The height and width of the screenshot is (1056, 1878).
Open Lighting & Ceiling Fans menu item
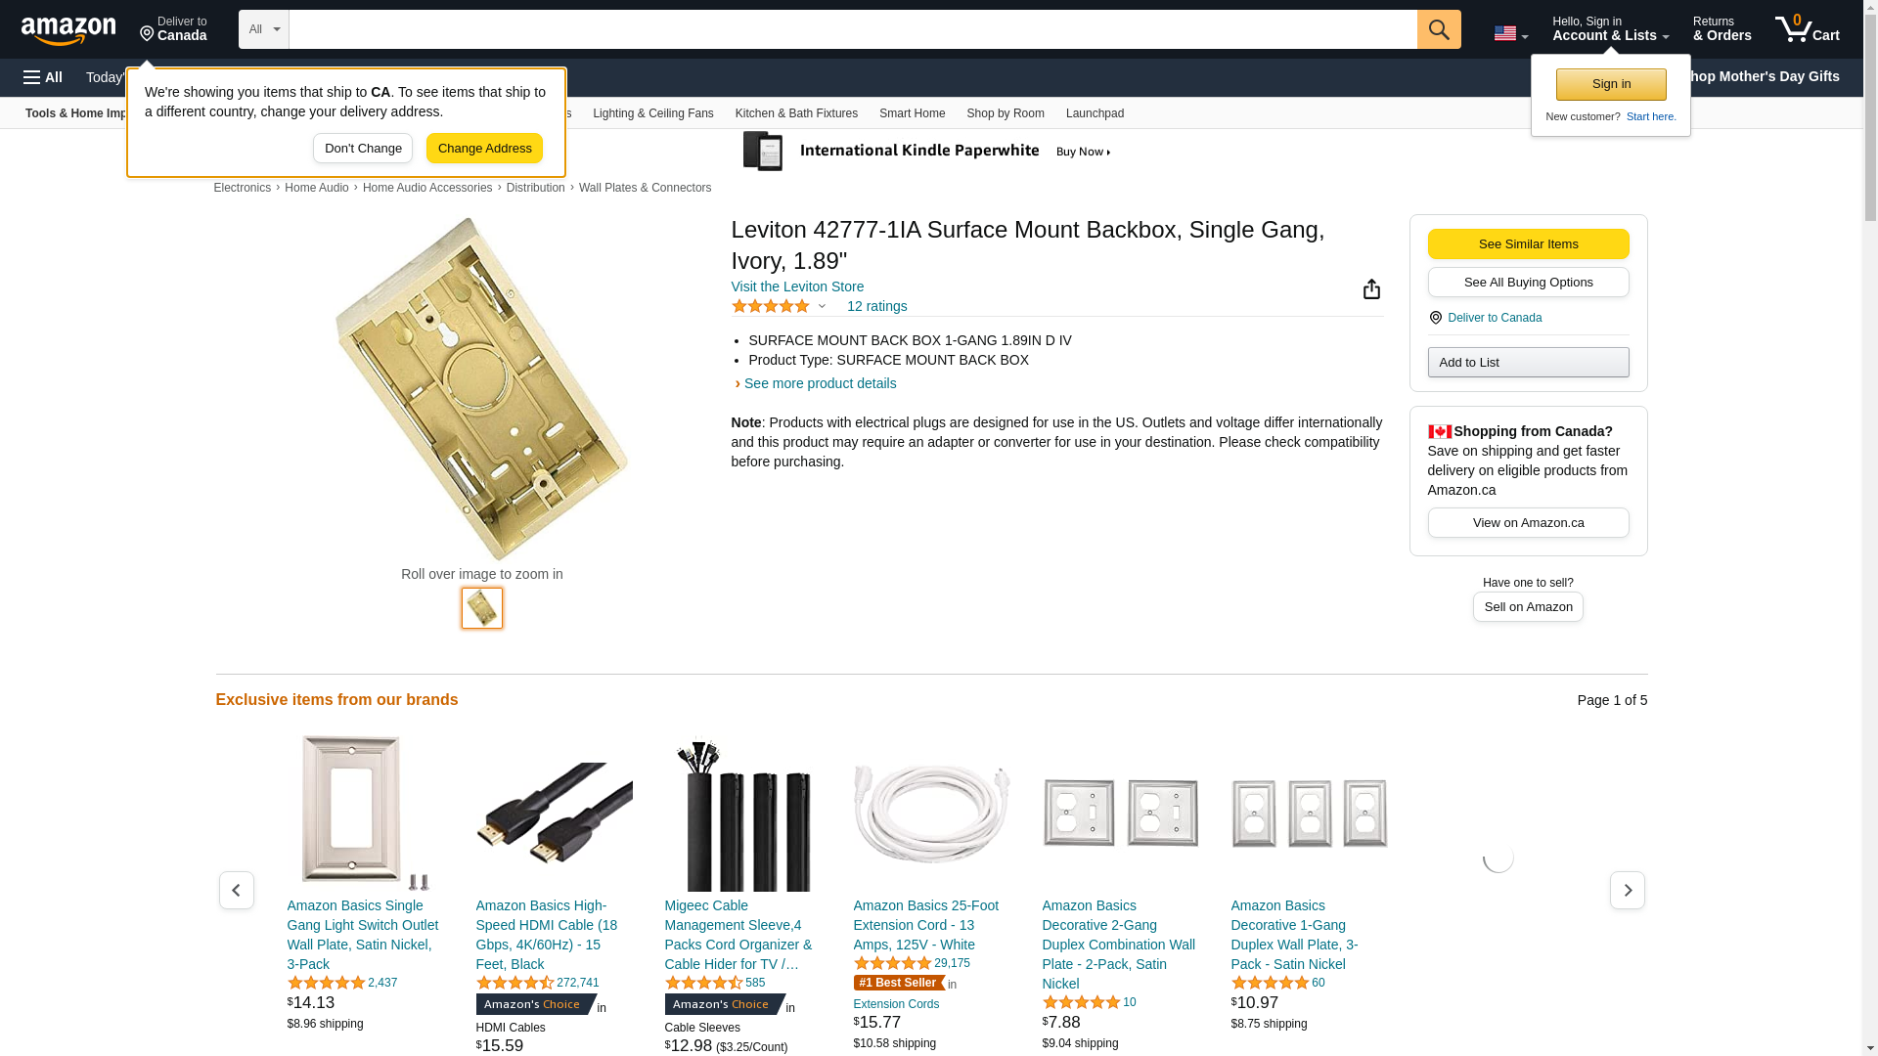click(652, 113)
